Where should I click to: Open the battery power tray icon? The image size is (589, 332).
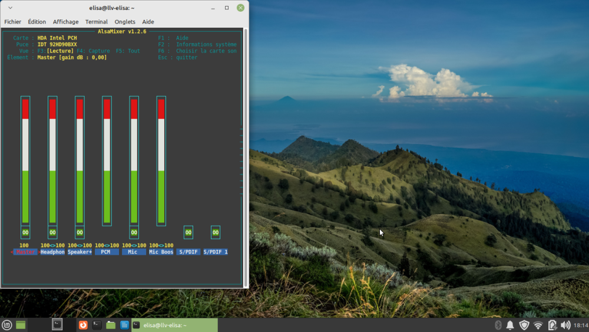[x=552, y=325]
